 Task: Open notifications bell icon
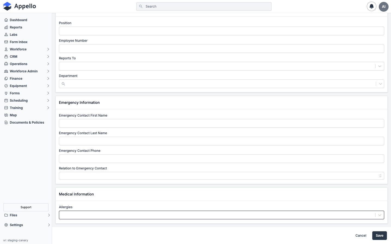point(371,7)
